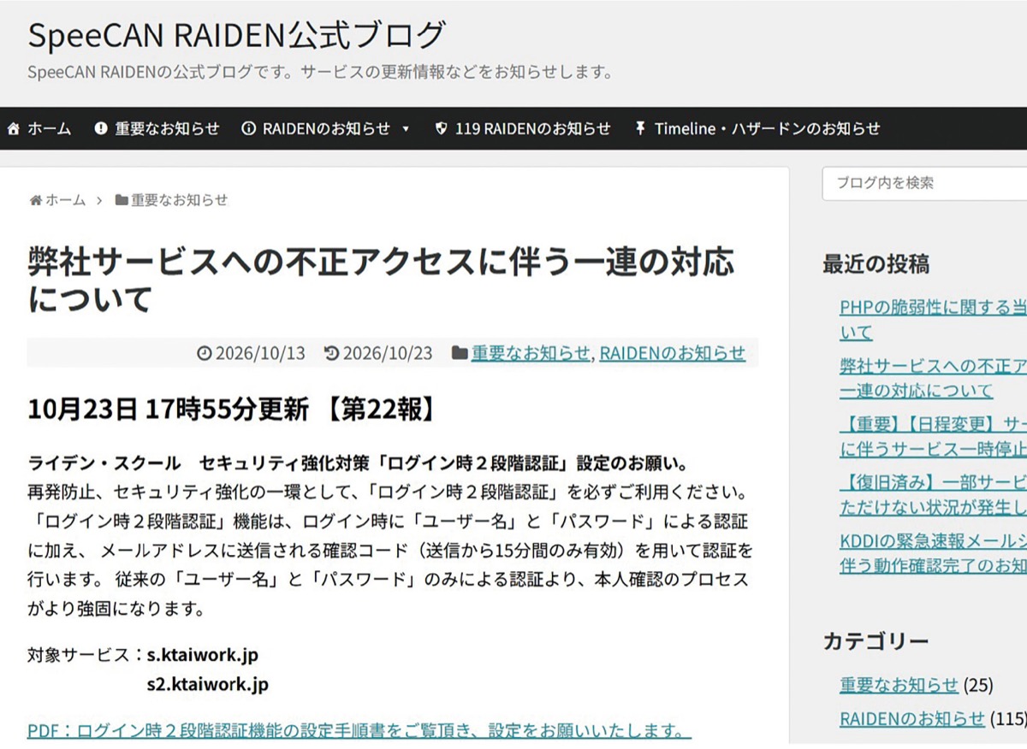Click article title 弊社サービスへの不正アクセスに伴う
1027x749 pixels.
(381, 280)
